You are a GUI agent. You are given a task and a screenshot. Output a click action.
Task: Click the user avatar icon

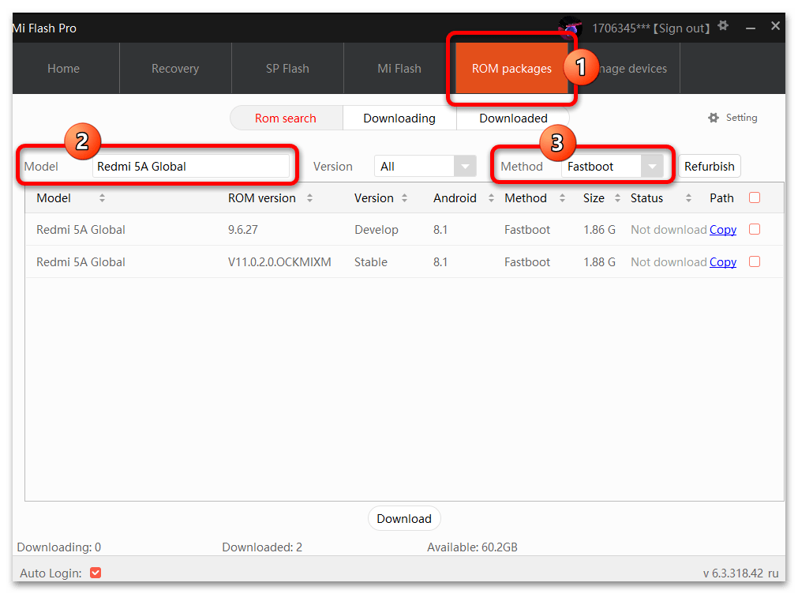pos(570,28)
